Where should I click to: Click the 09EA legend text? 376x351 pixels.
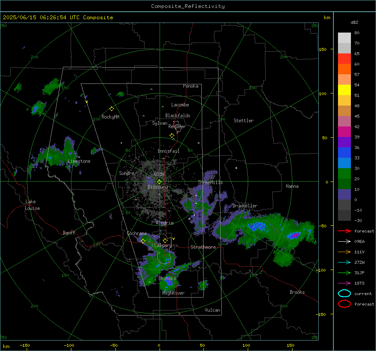(x=359, y=242)
